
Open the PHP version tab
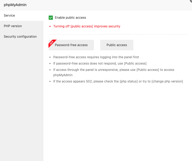(x=13, y=26)
